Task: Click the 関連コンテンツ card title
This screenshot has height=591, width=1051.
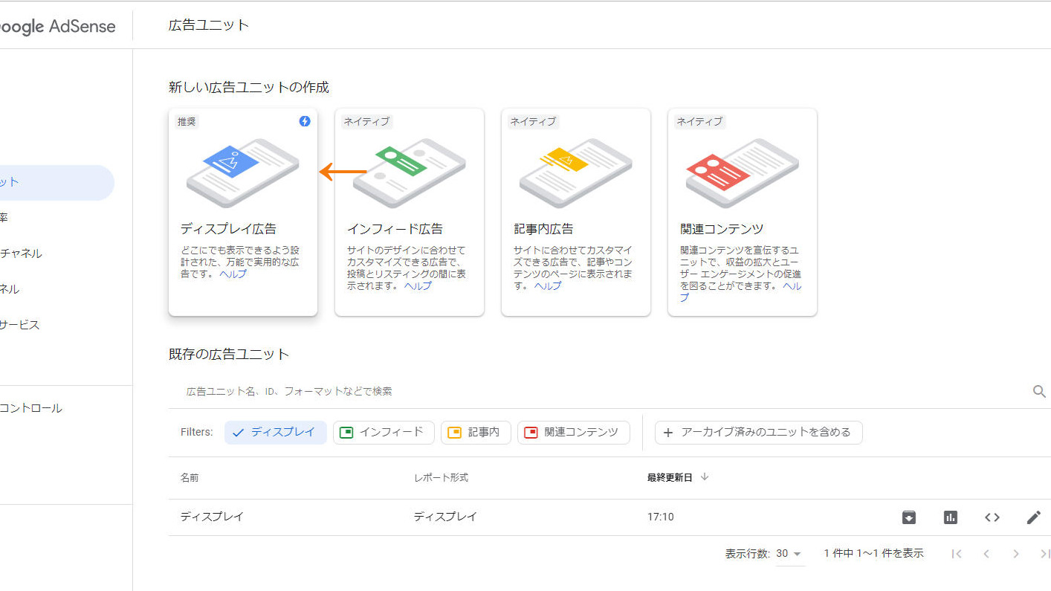Action: point(722,229)
